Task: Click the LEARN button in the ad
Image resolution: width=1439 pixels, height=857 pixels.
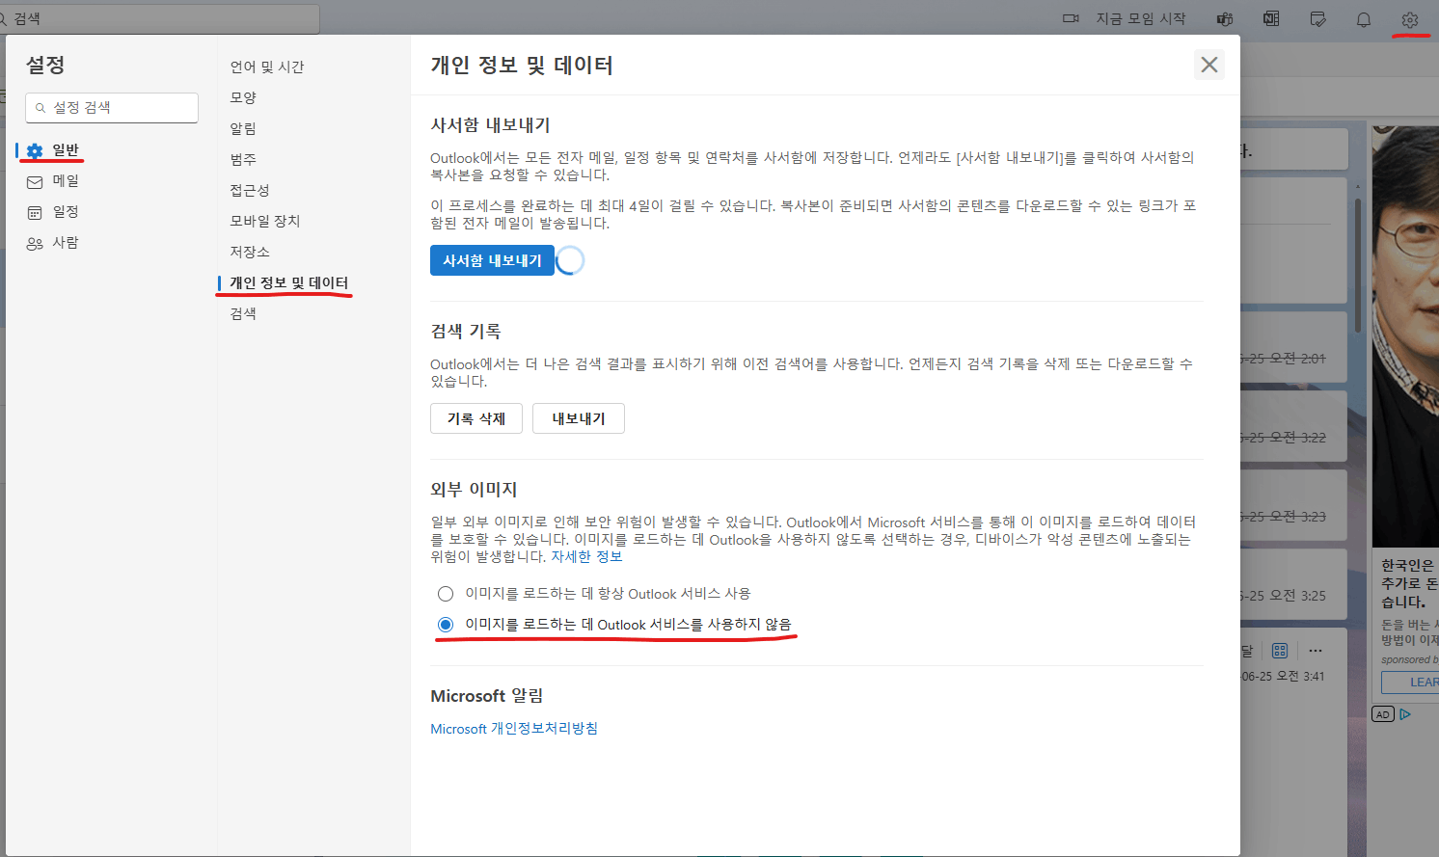Action: point(1411,682)
